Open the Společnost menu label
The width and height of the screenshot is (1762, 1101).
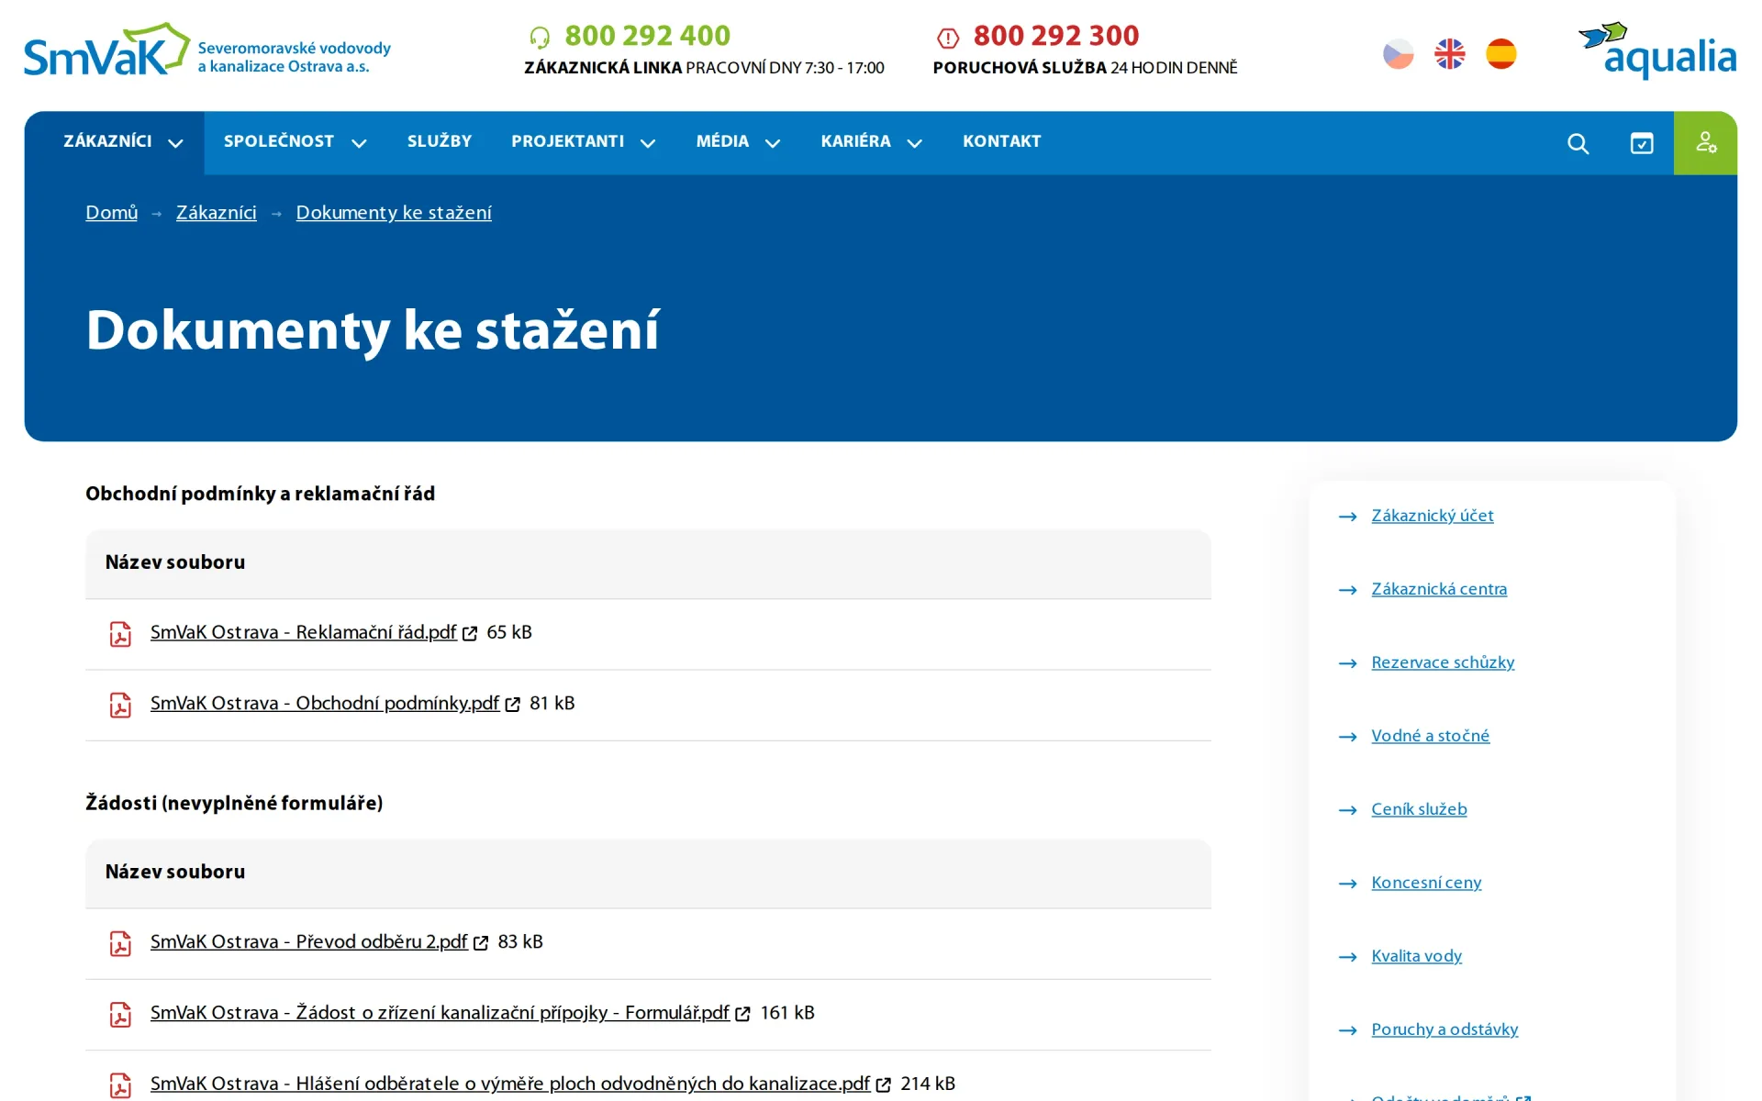(x=279, y=141)
